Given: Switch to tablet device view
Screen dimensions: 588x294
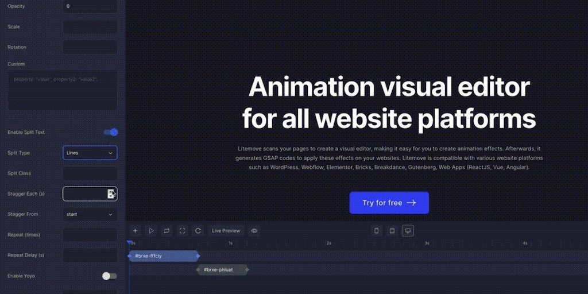Looking at the screenshot, I should 392,231.
